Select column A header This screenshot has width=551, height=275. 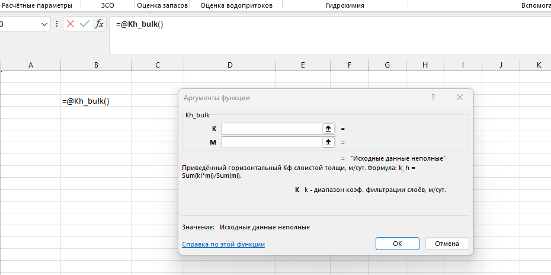tap(31, 65)
